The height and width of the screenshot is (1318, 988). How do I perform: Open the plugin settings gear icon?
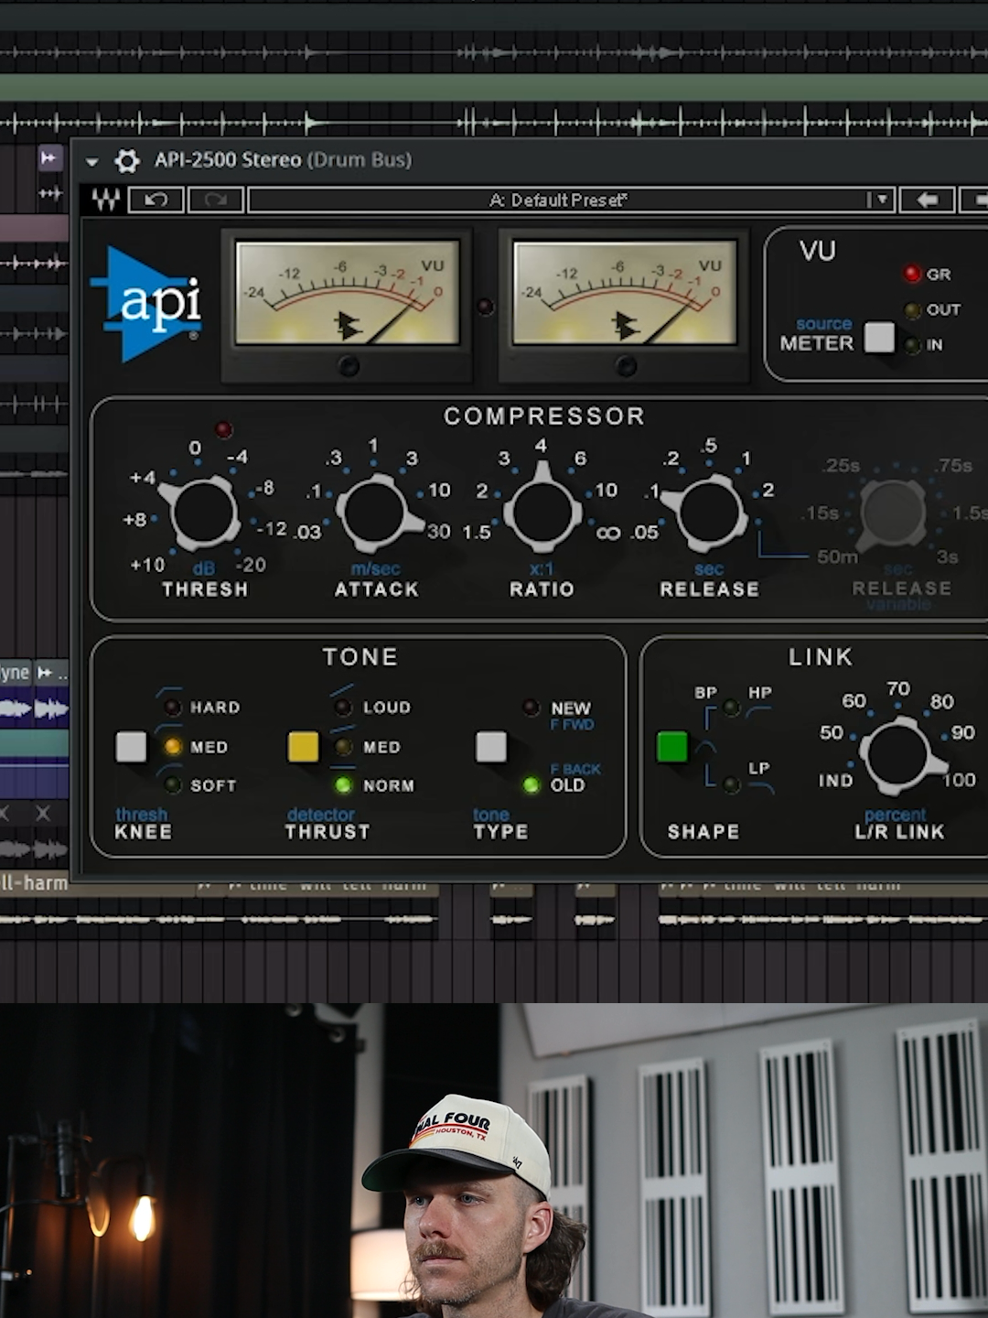[x=127, y=161]
